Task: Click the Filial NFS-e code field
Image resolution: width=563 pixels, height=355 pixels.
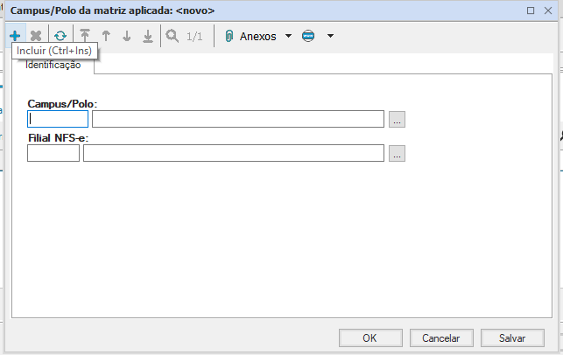Action: 53,153
